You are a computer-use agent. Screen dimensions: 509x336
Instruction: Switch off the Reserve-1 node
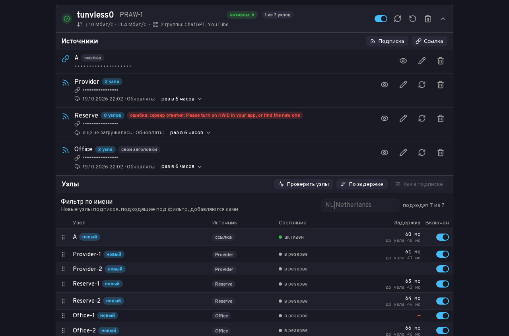(x=443, y=284)
